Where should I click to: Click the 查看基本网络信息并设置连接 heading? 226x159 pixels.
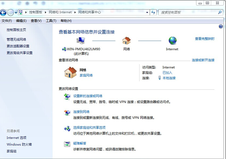[87, 32]
